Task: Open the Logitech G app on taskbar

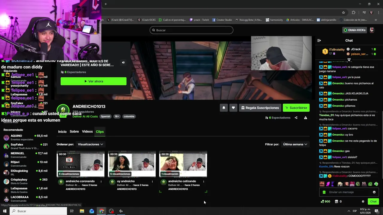Action: click(121, 211)
